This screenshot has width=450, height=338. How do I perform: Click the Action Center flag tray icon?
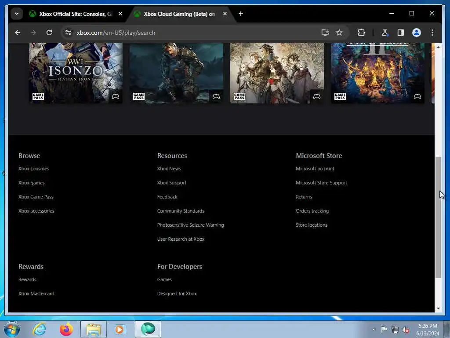(x=384, y=330)
